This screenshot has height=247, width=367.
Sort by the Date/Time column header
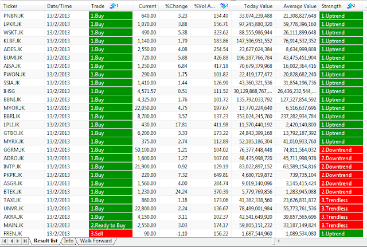[67, 6]
